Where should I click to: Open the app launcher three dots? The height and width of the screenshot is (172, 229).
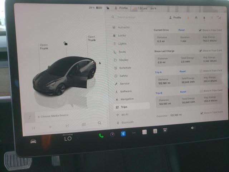coord(134,133)
